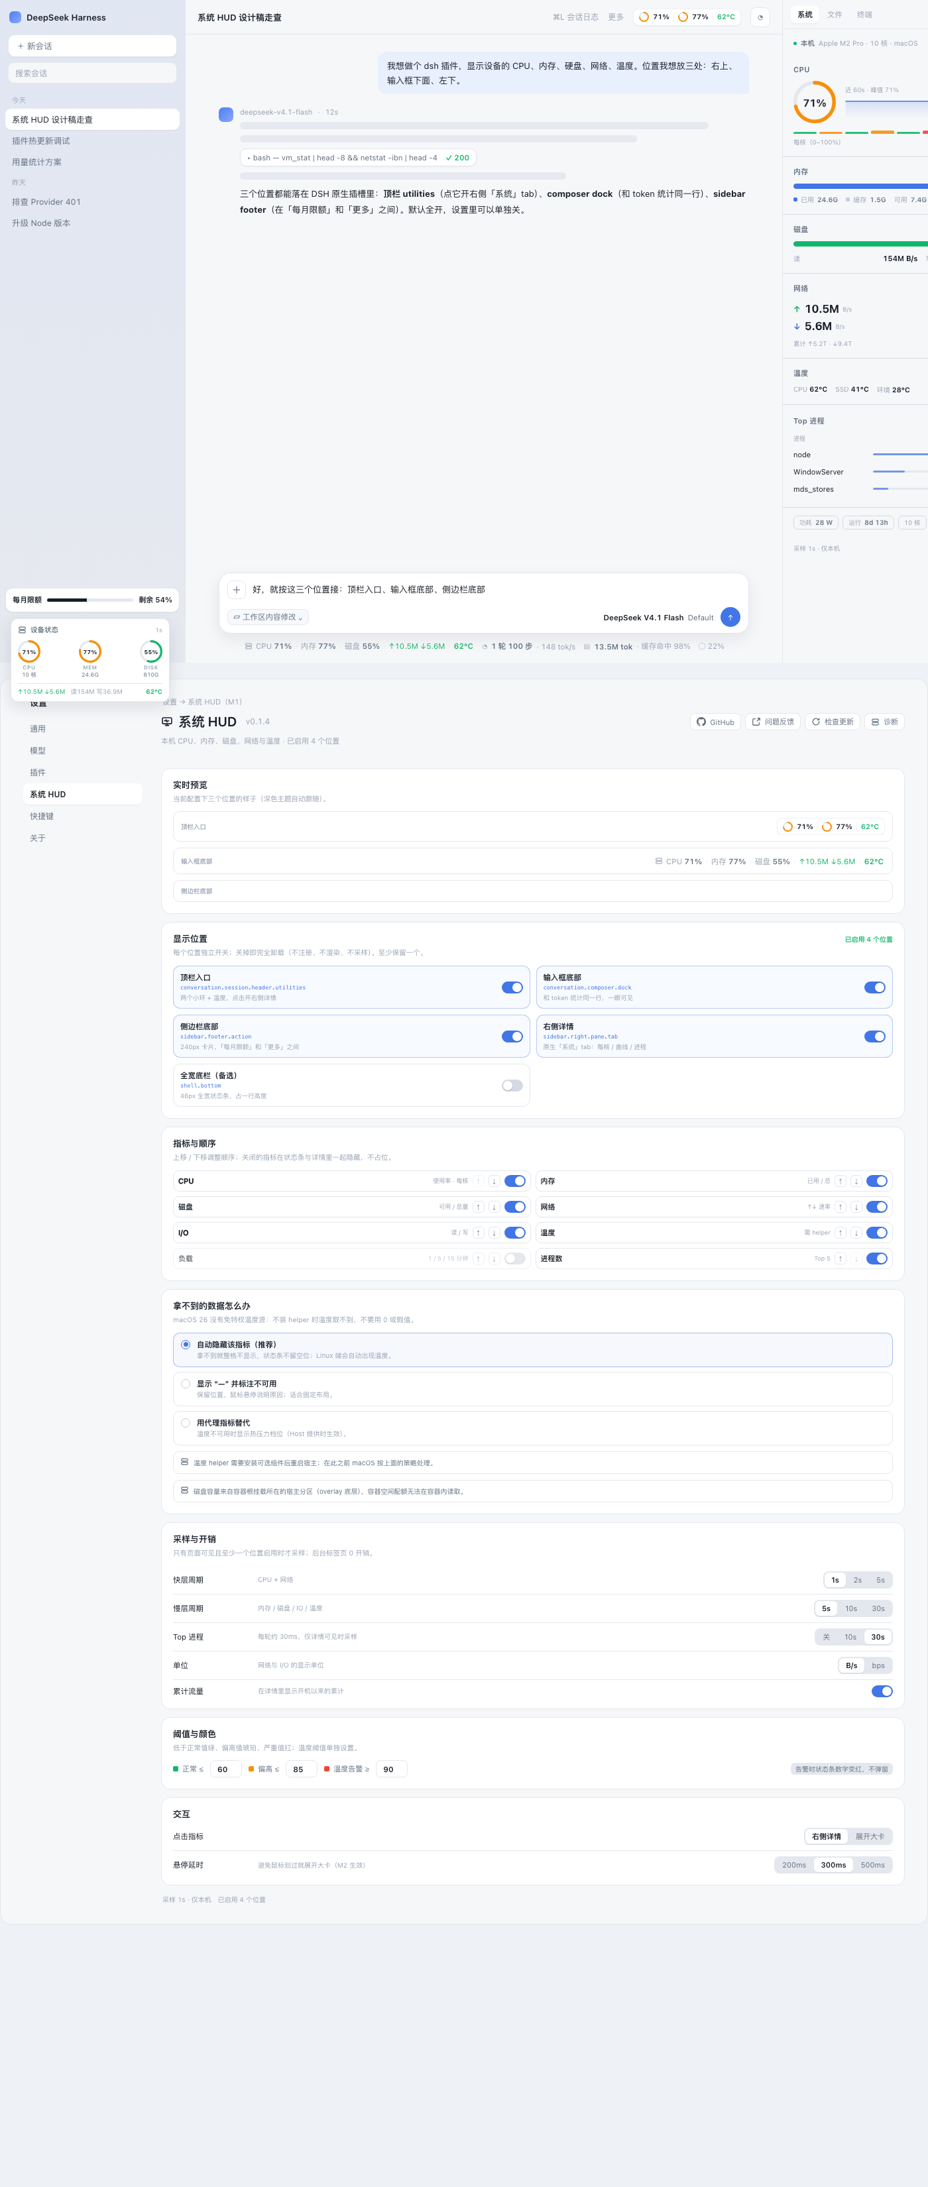Click the clock icon in header bar
Screen dimensions: 928x2187
pos(760,17)
